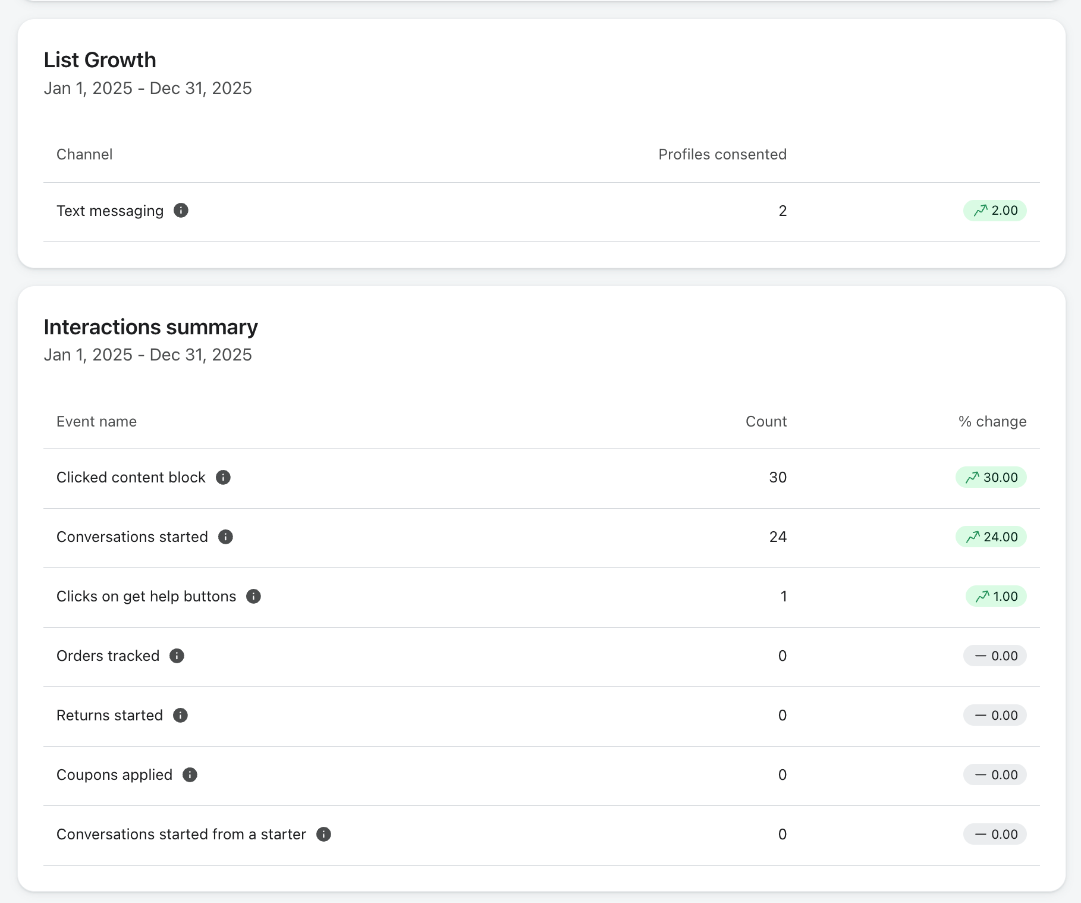Select Conversations started from a starter label
The width and height of the screenshot is (1081, 903).
pyautogui.click(x=181, y=835)
